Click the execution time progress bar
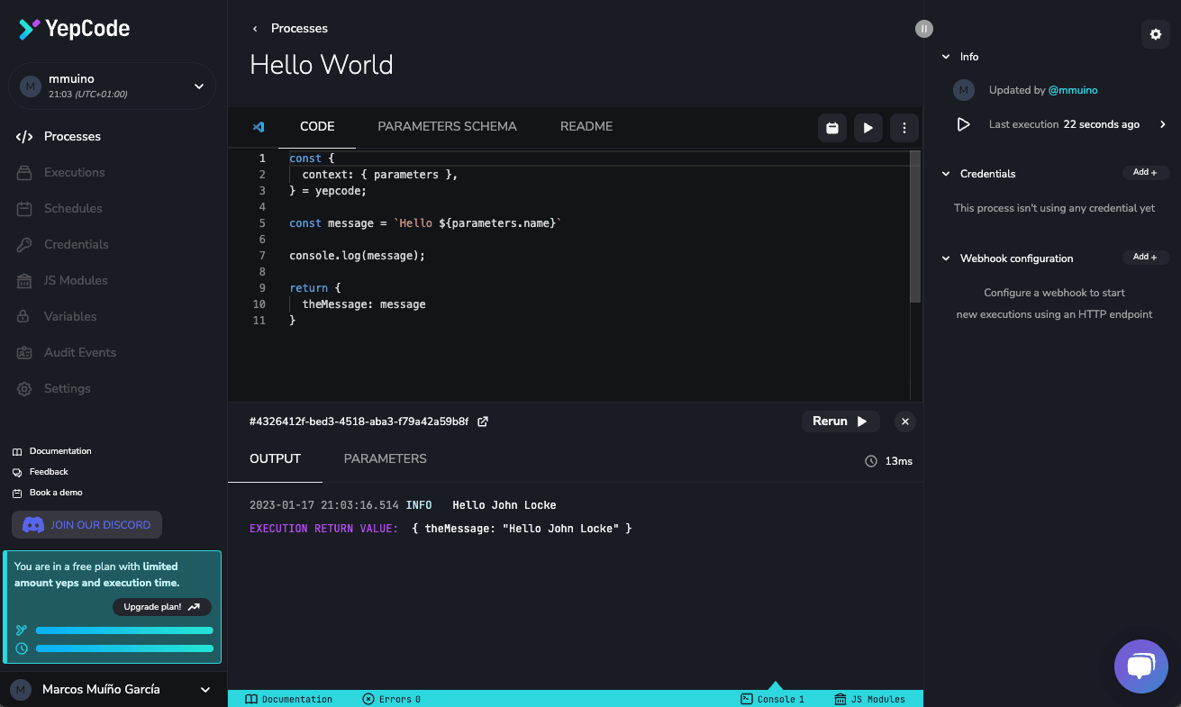1181x707 pixels. 124,648
